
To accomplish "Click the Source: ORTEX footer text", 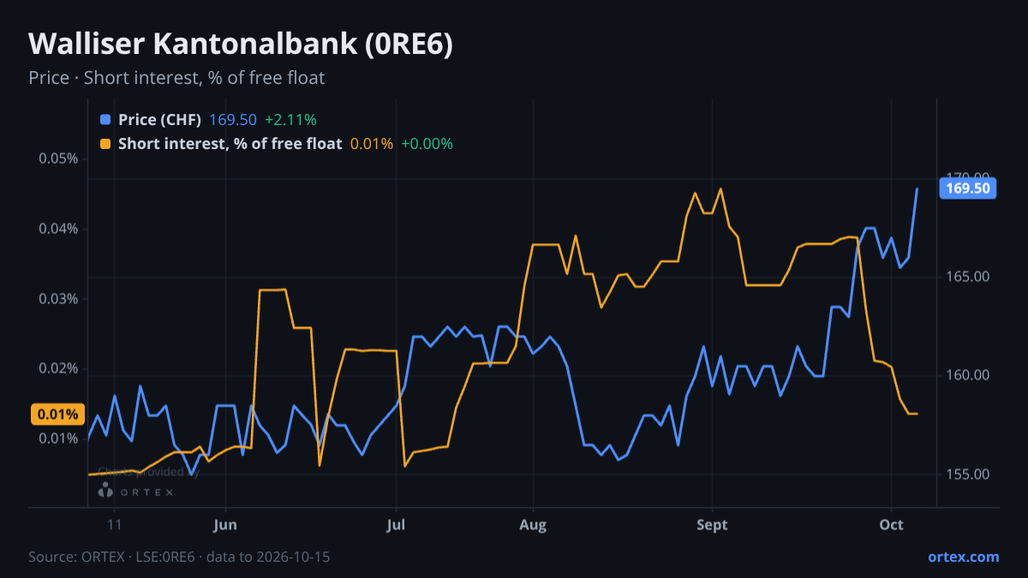I will tap(179, 557).
